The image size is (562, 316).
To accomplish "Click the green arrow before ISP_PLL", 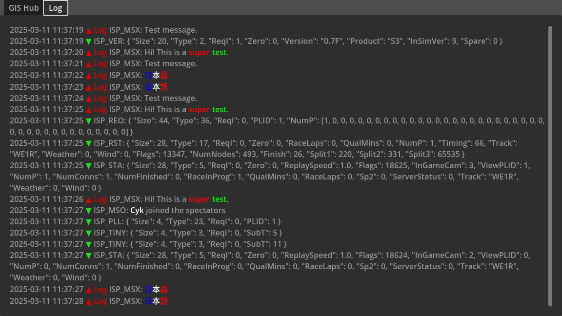I will (88, 222).
